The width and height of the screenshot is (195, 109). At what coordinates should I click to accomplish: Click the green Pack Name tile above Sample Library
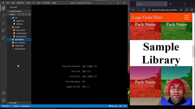click(x=177, y=31)
